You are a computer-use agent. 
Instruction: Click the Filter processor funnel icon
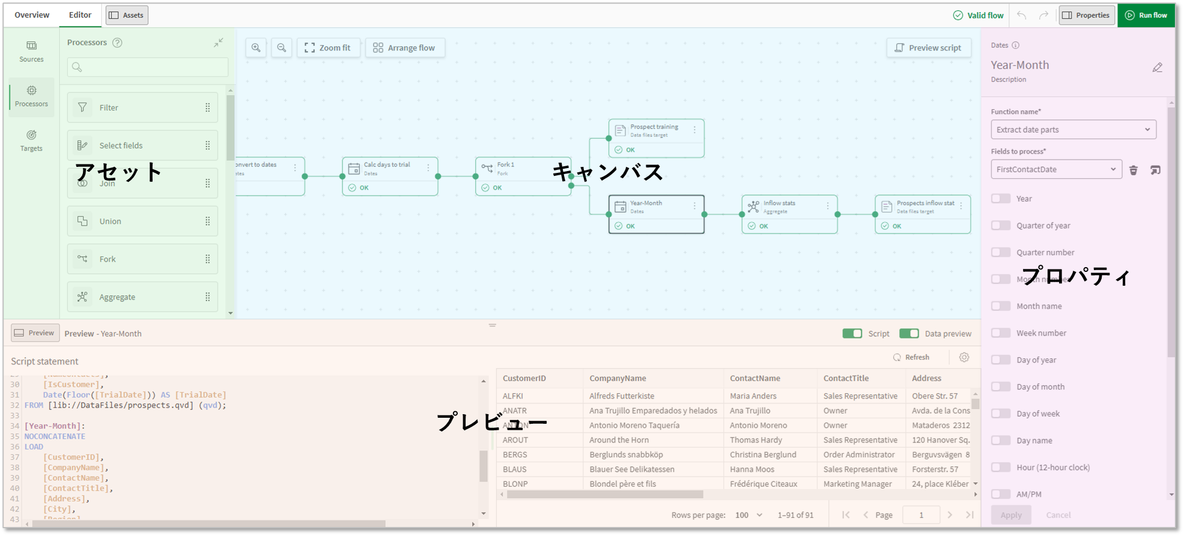point(82,107)
